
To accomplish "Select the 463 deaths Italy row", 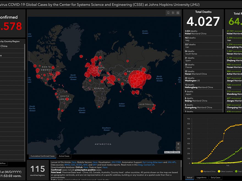I will click(x=203, y=39).
